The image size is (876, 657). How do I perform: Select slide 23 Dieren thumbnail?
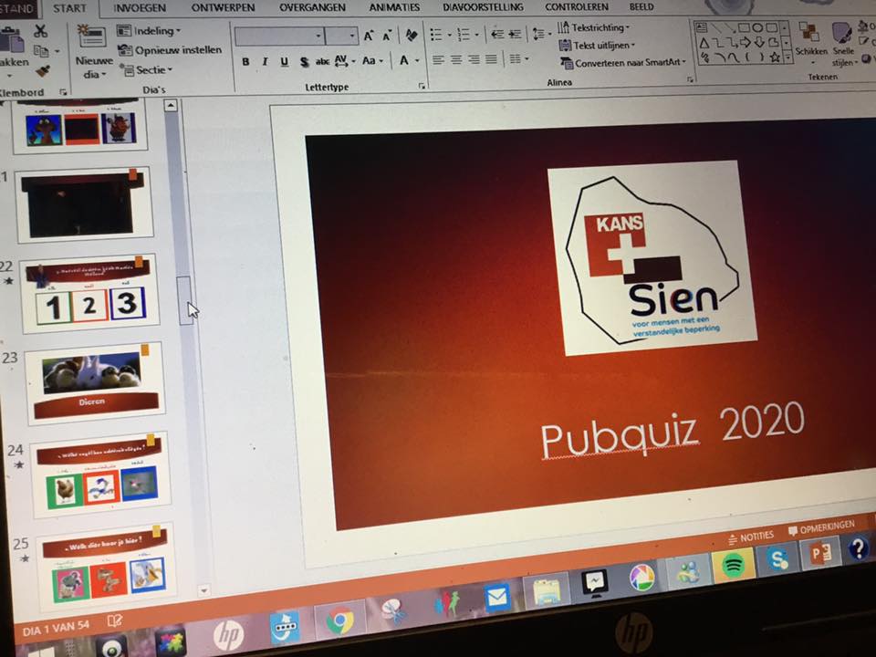point(95,383)
